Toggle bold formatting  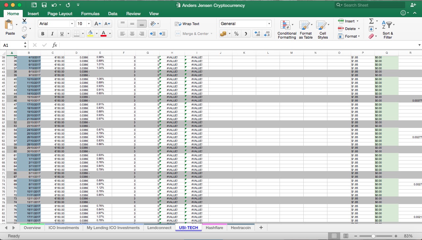click(x=43, y=34)
